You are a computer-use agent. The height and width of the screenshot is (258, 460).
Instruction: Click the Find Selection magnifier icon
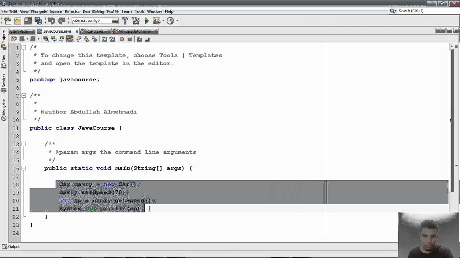pos(46,39)
